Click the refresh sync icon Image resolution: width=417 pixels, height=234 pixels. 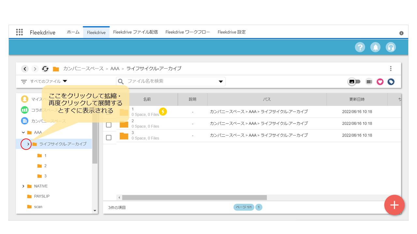click(x=45, y=69)
